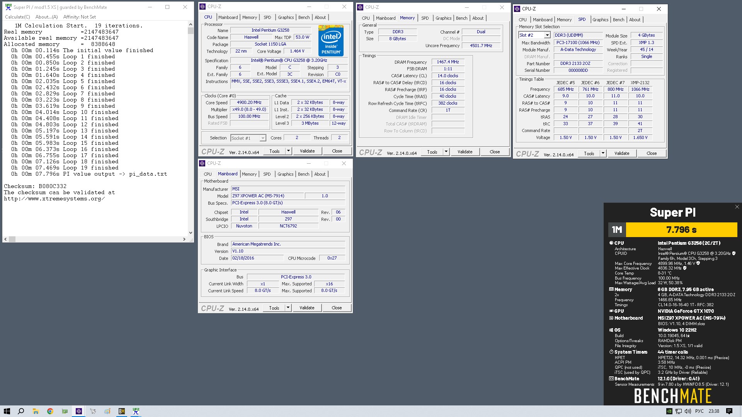Image resolution: width=742 pixels, height=417 pixels.
Task: Select the CPU-Z taskbar icon
Action: click(79, 411)
